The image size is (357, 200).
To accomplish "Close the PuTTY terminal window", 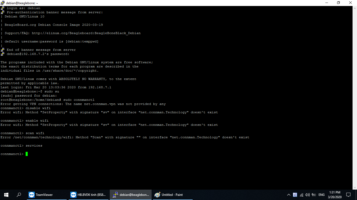I will pyautogui.click(x=351, y=3).
